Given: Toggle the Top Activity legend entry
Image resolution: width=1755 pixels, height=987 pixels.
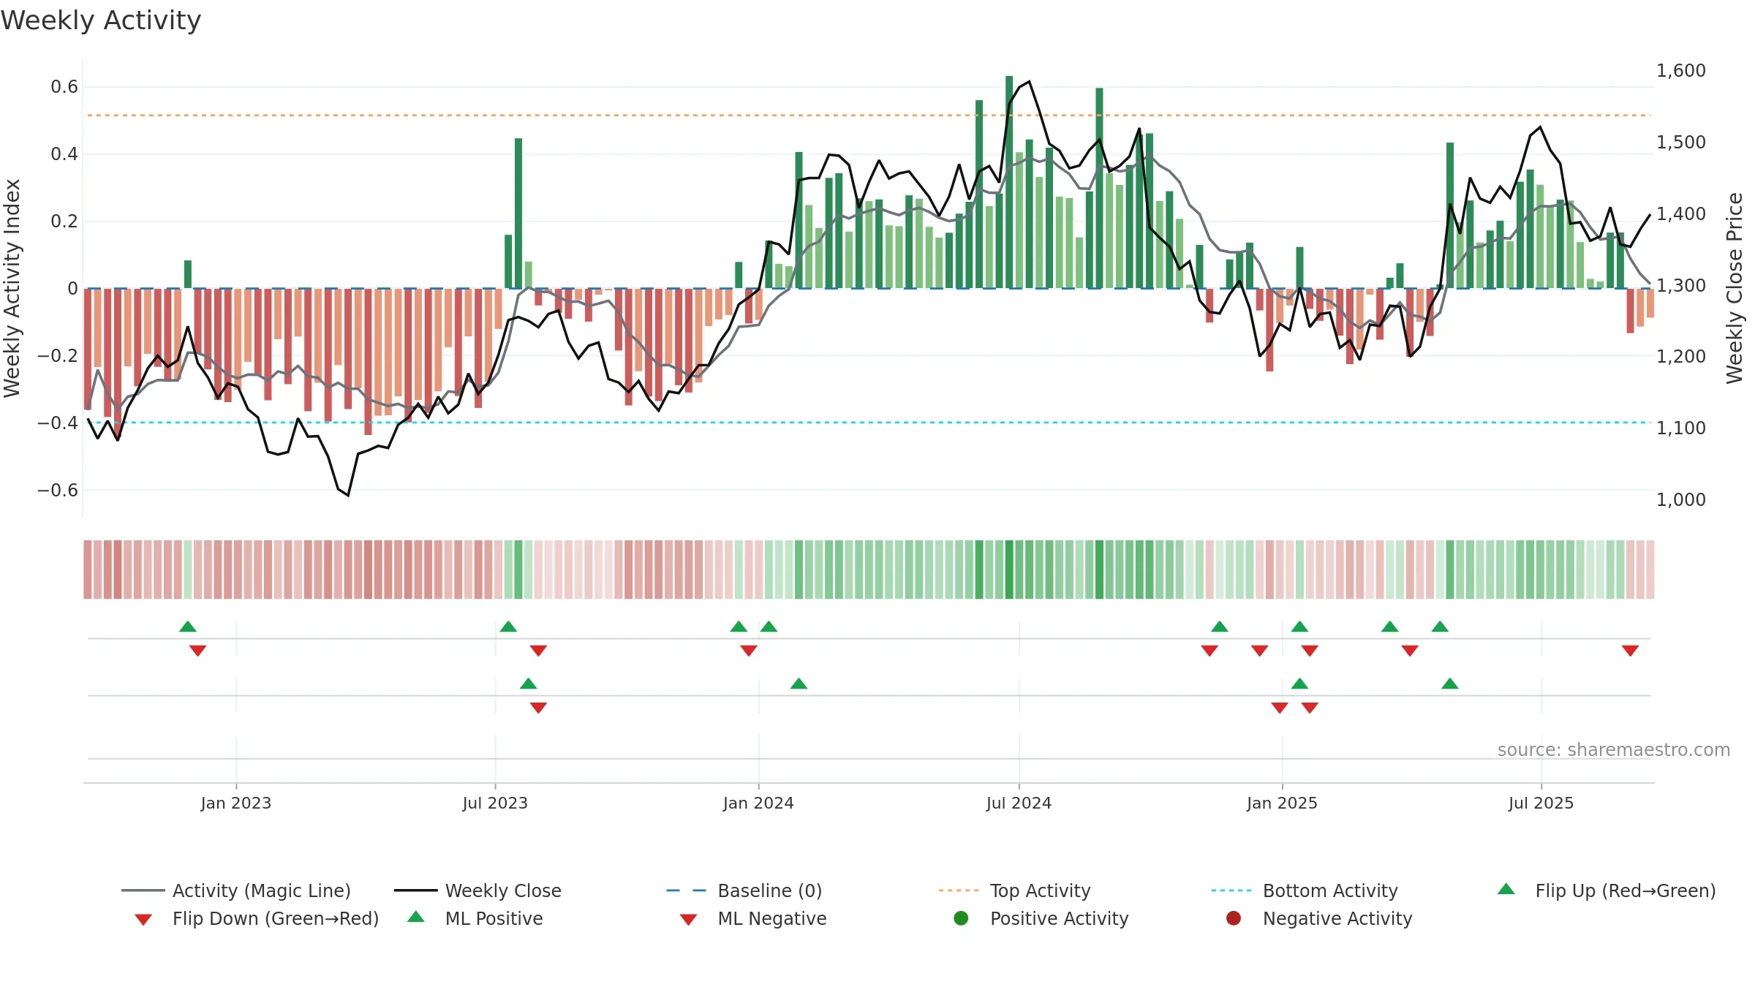Looking at the screenshot, I should (x=1014, y=890).
